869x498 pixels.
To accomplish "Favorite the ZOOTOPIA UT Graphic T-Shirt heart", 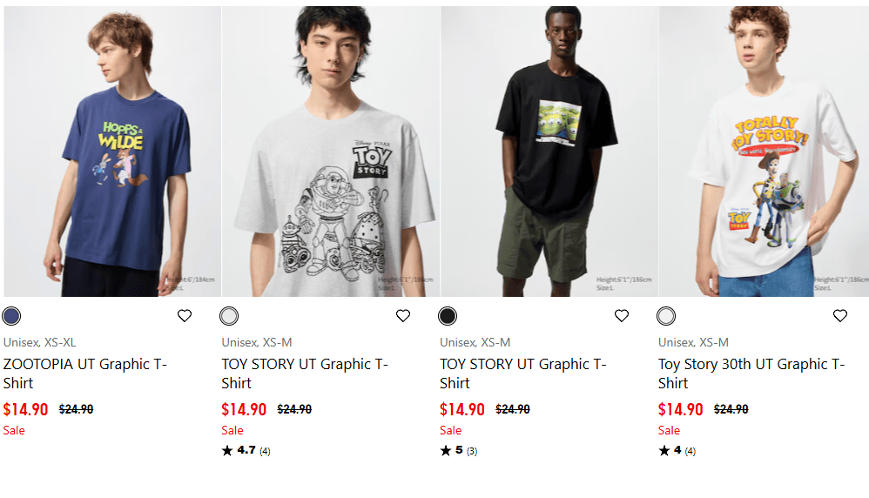I will click(x=185, y=316).
